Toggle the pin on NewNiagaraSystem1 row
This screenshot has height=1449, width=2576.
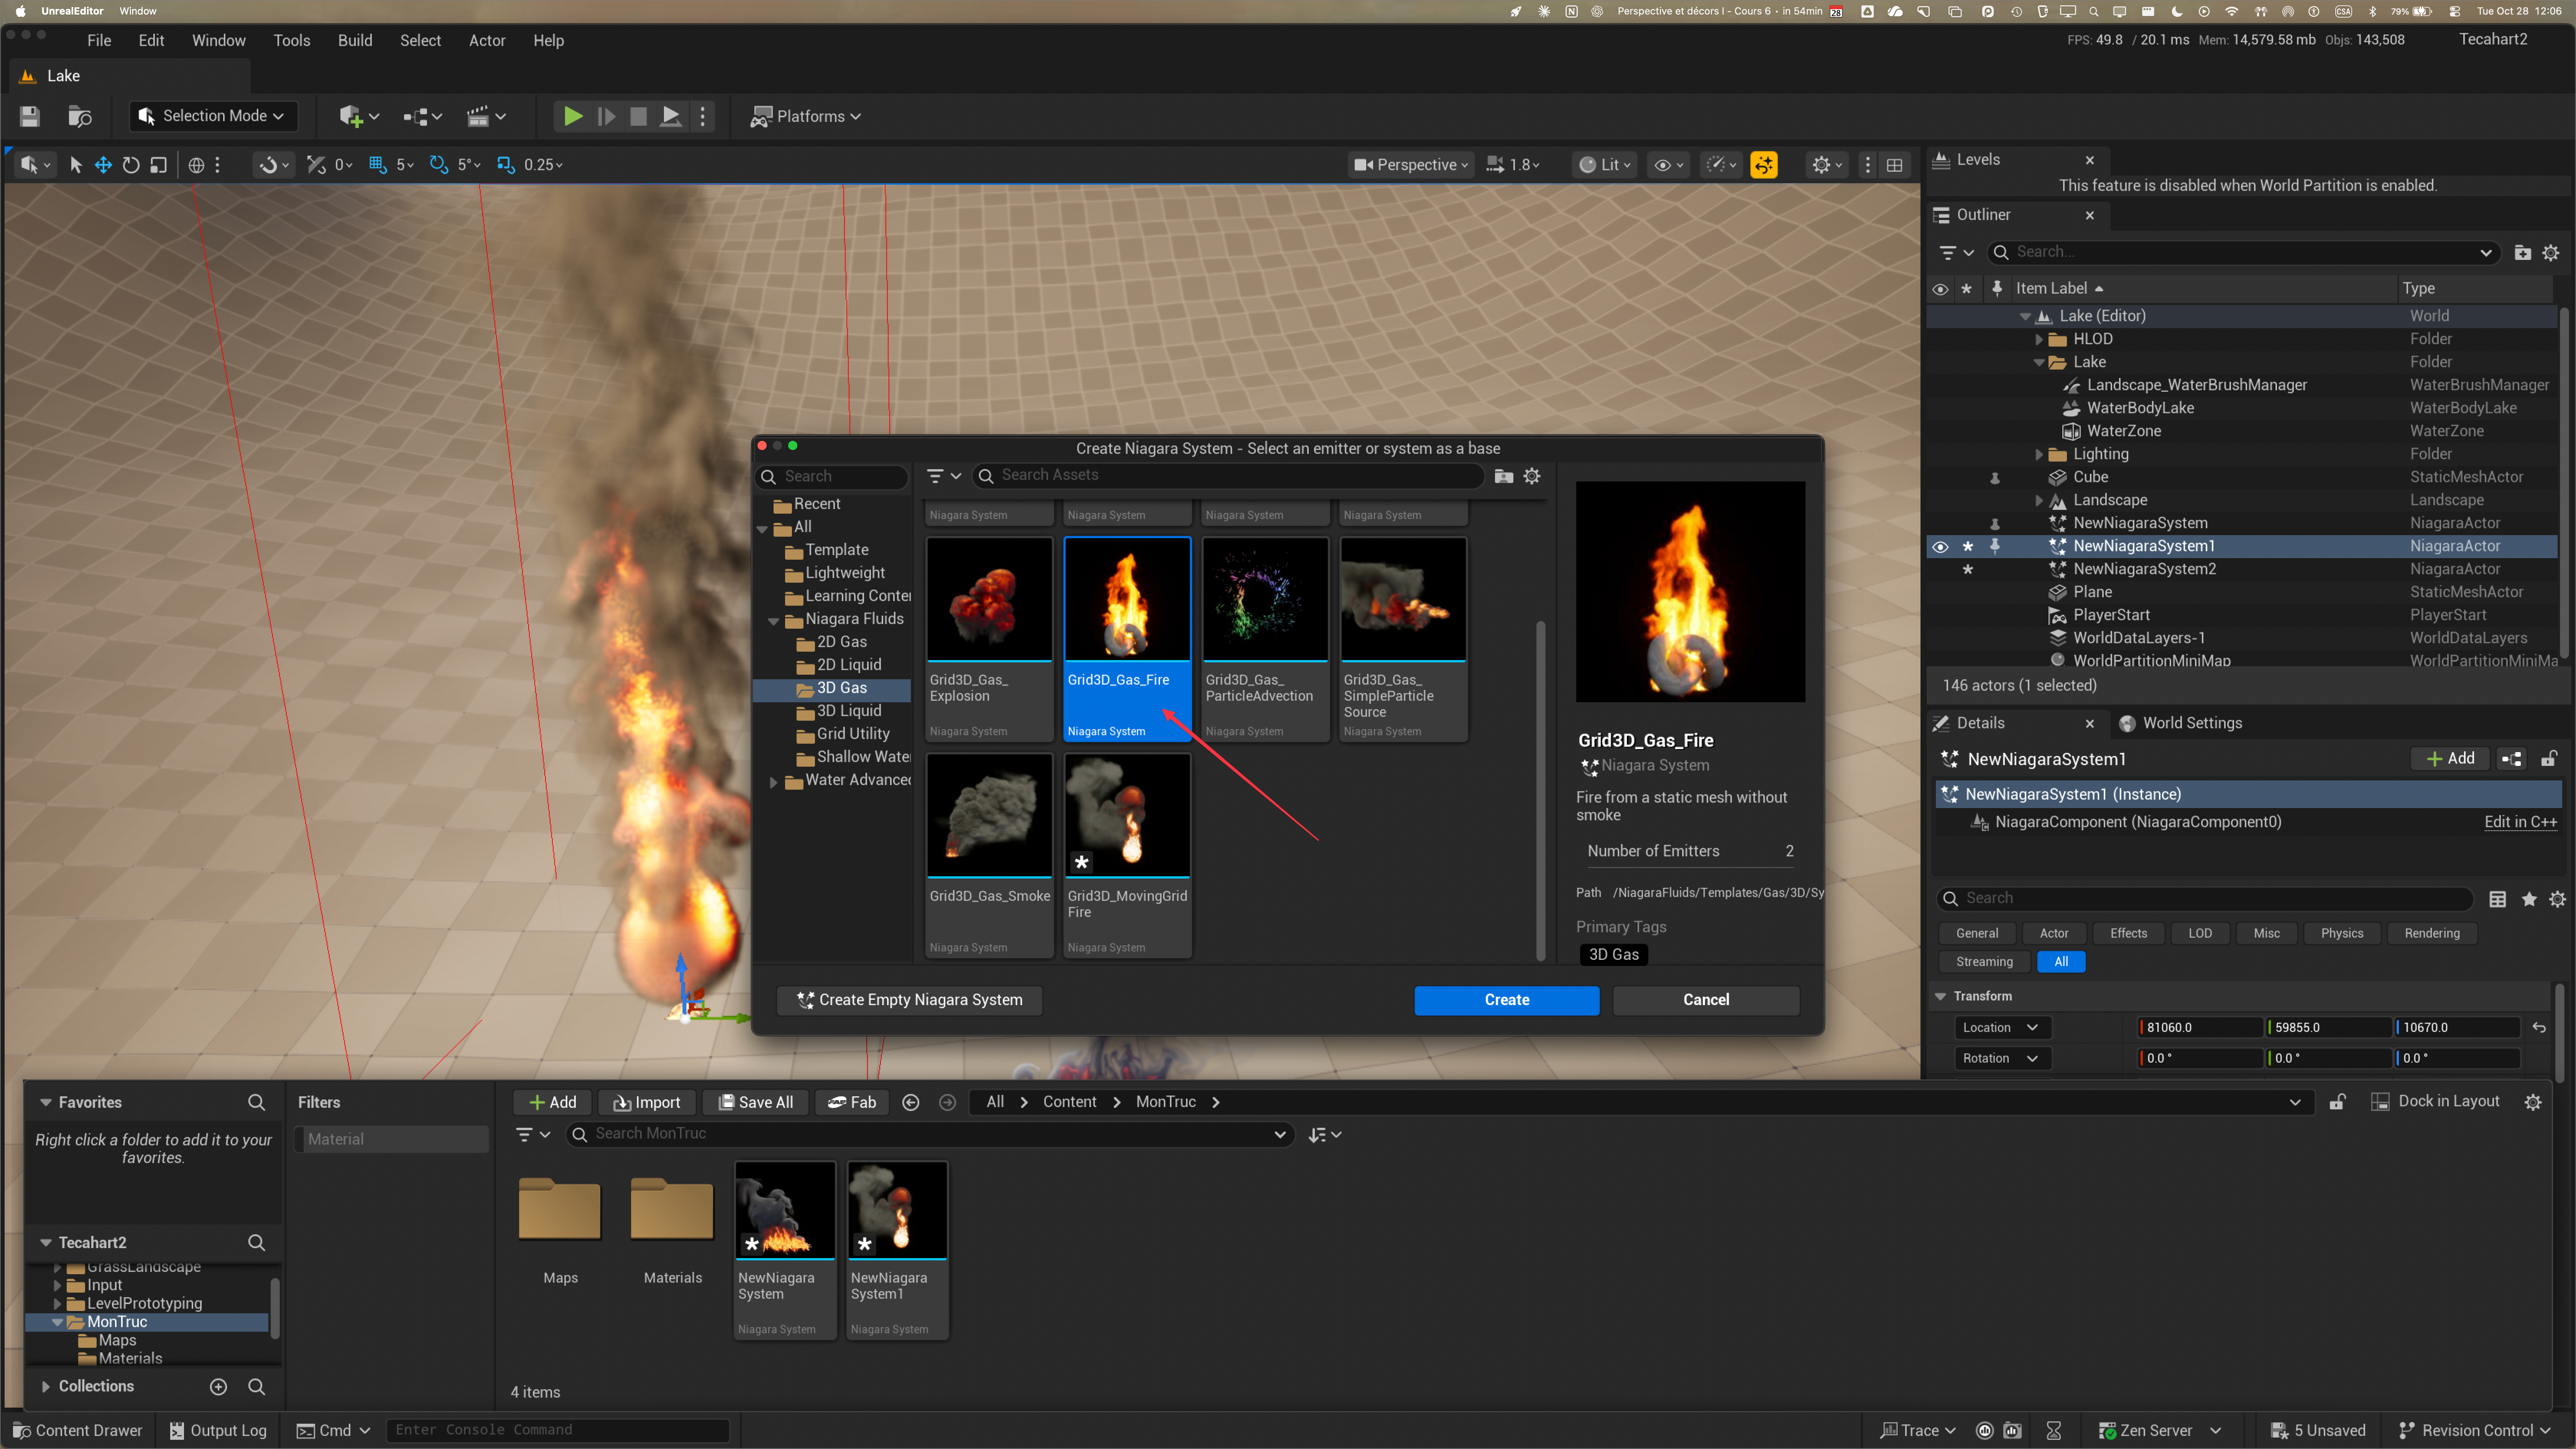[1995, 546]
